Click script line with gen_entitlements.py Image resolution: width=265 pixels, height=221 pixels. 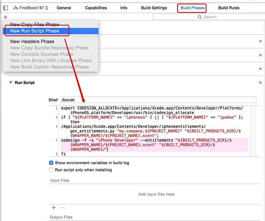coord(151,131)
